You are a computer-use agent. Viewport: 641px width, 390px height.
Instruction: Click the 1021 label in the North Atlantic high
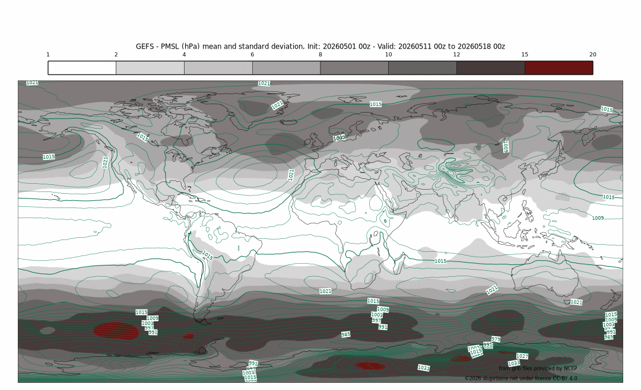(x=291, y=175)
